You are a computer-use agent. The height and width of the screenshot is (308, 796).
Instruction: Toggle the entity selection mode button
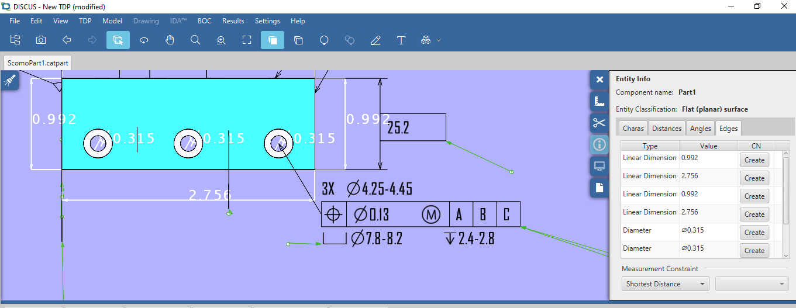[118, 40]
